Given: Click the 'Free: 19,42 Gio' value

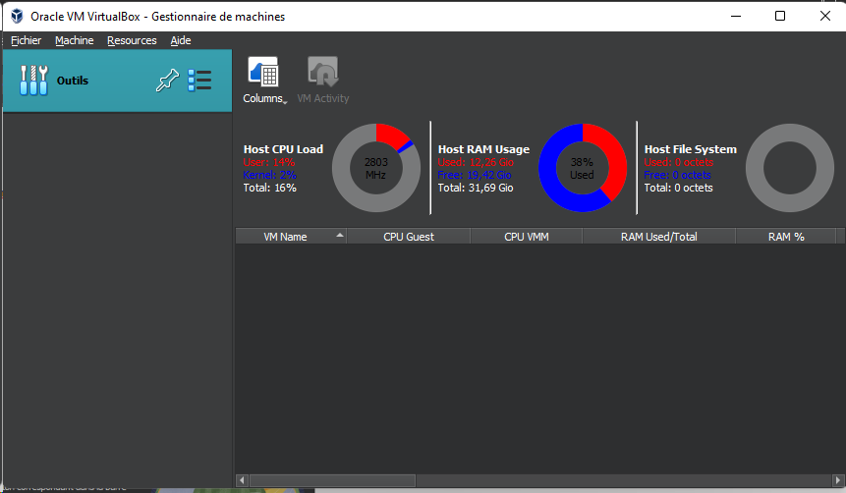Looking at the screenshot, I should [x=475, y=175].
